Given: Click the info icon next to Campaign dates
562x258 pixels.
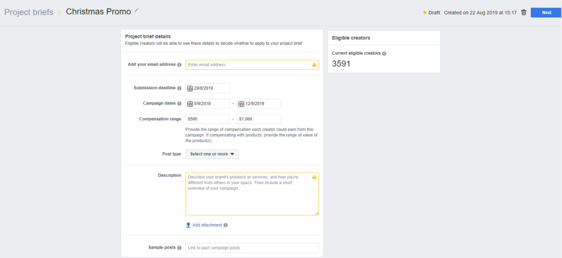Looking at the screenshot, I should [x=179, y=103].
